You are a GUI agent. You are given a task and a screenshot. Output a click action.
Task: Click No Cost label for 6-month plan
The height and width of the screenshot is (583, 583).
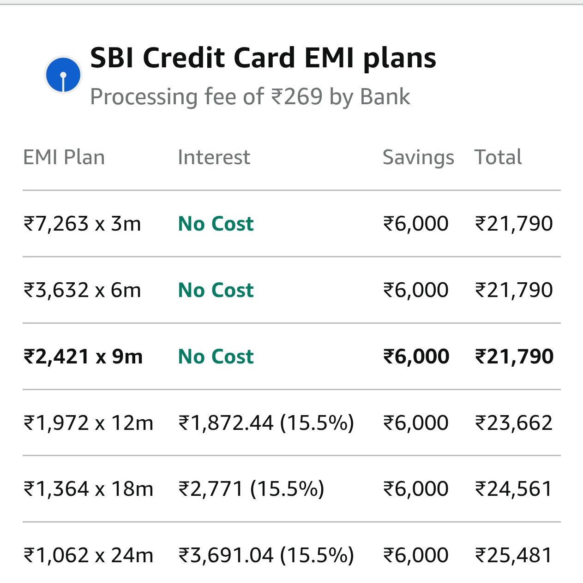coord(216,290)
